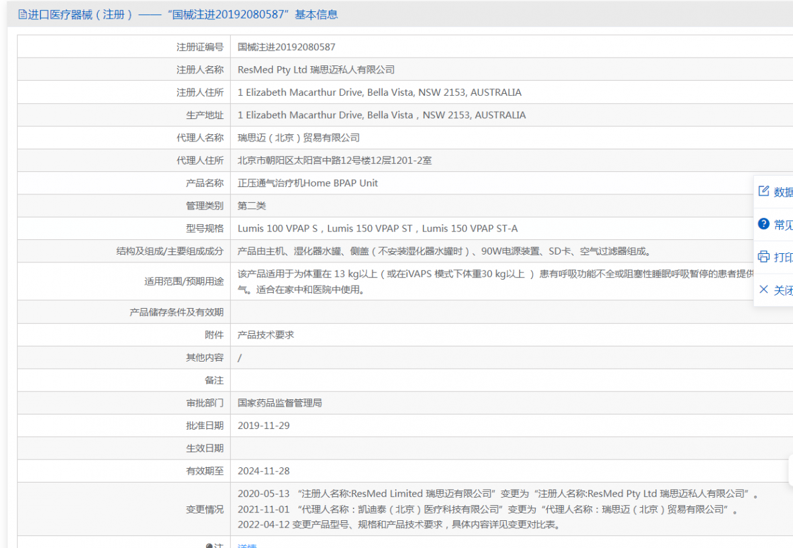Screen dimensions: 793x548
Task: Click the 审批部门 label
Action: 205,403
